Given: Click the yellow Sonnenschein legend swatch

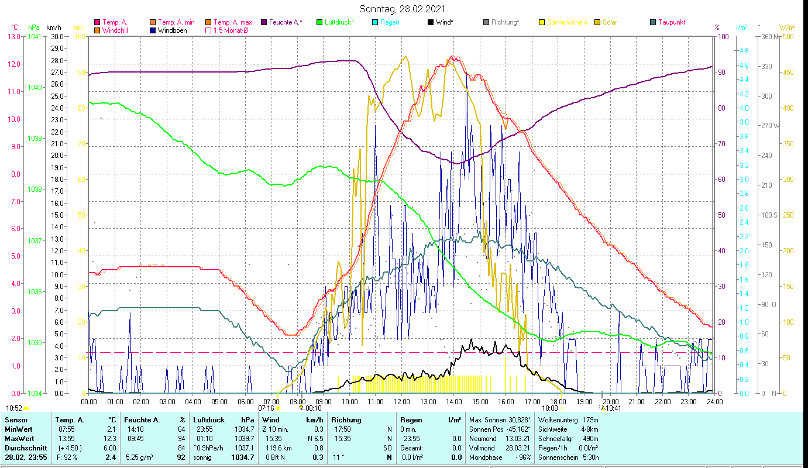Looking at the screenshot, I should click(542, 23).
